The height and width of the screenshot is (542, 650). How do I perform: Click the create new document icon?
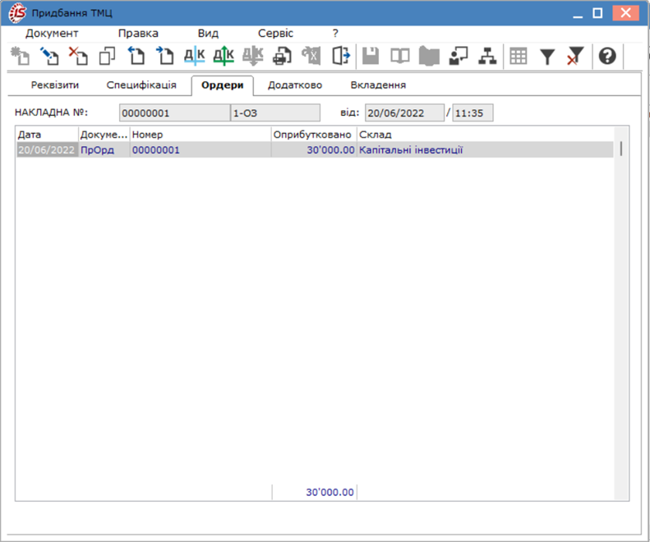click(20, 56)
